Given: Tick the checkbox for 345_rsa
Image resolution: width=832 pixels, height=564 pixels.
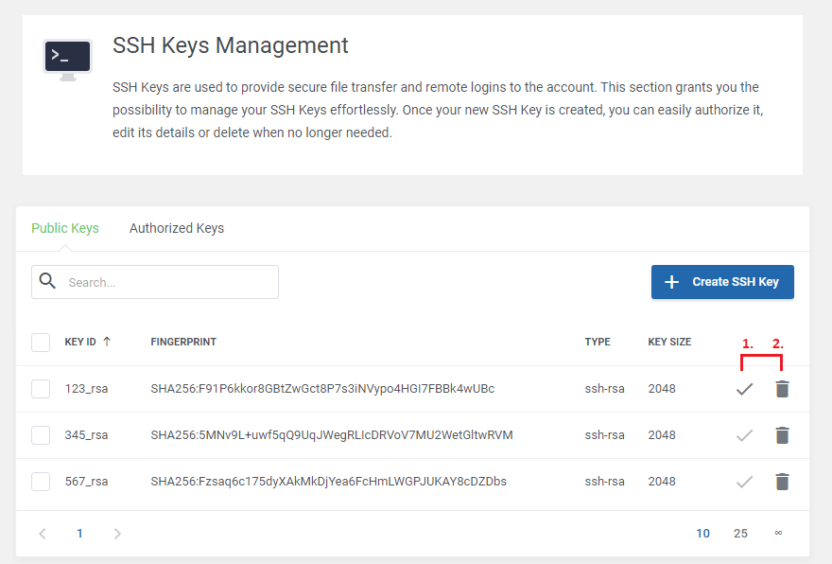Looking at the screenshot, I should [x=41, y=435].
